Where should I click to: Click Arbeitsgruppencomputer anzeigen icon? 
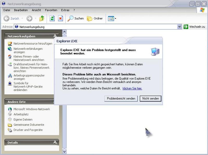tap(10, 76)
